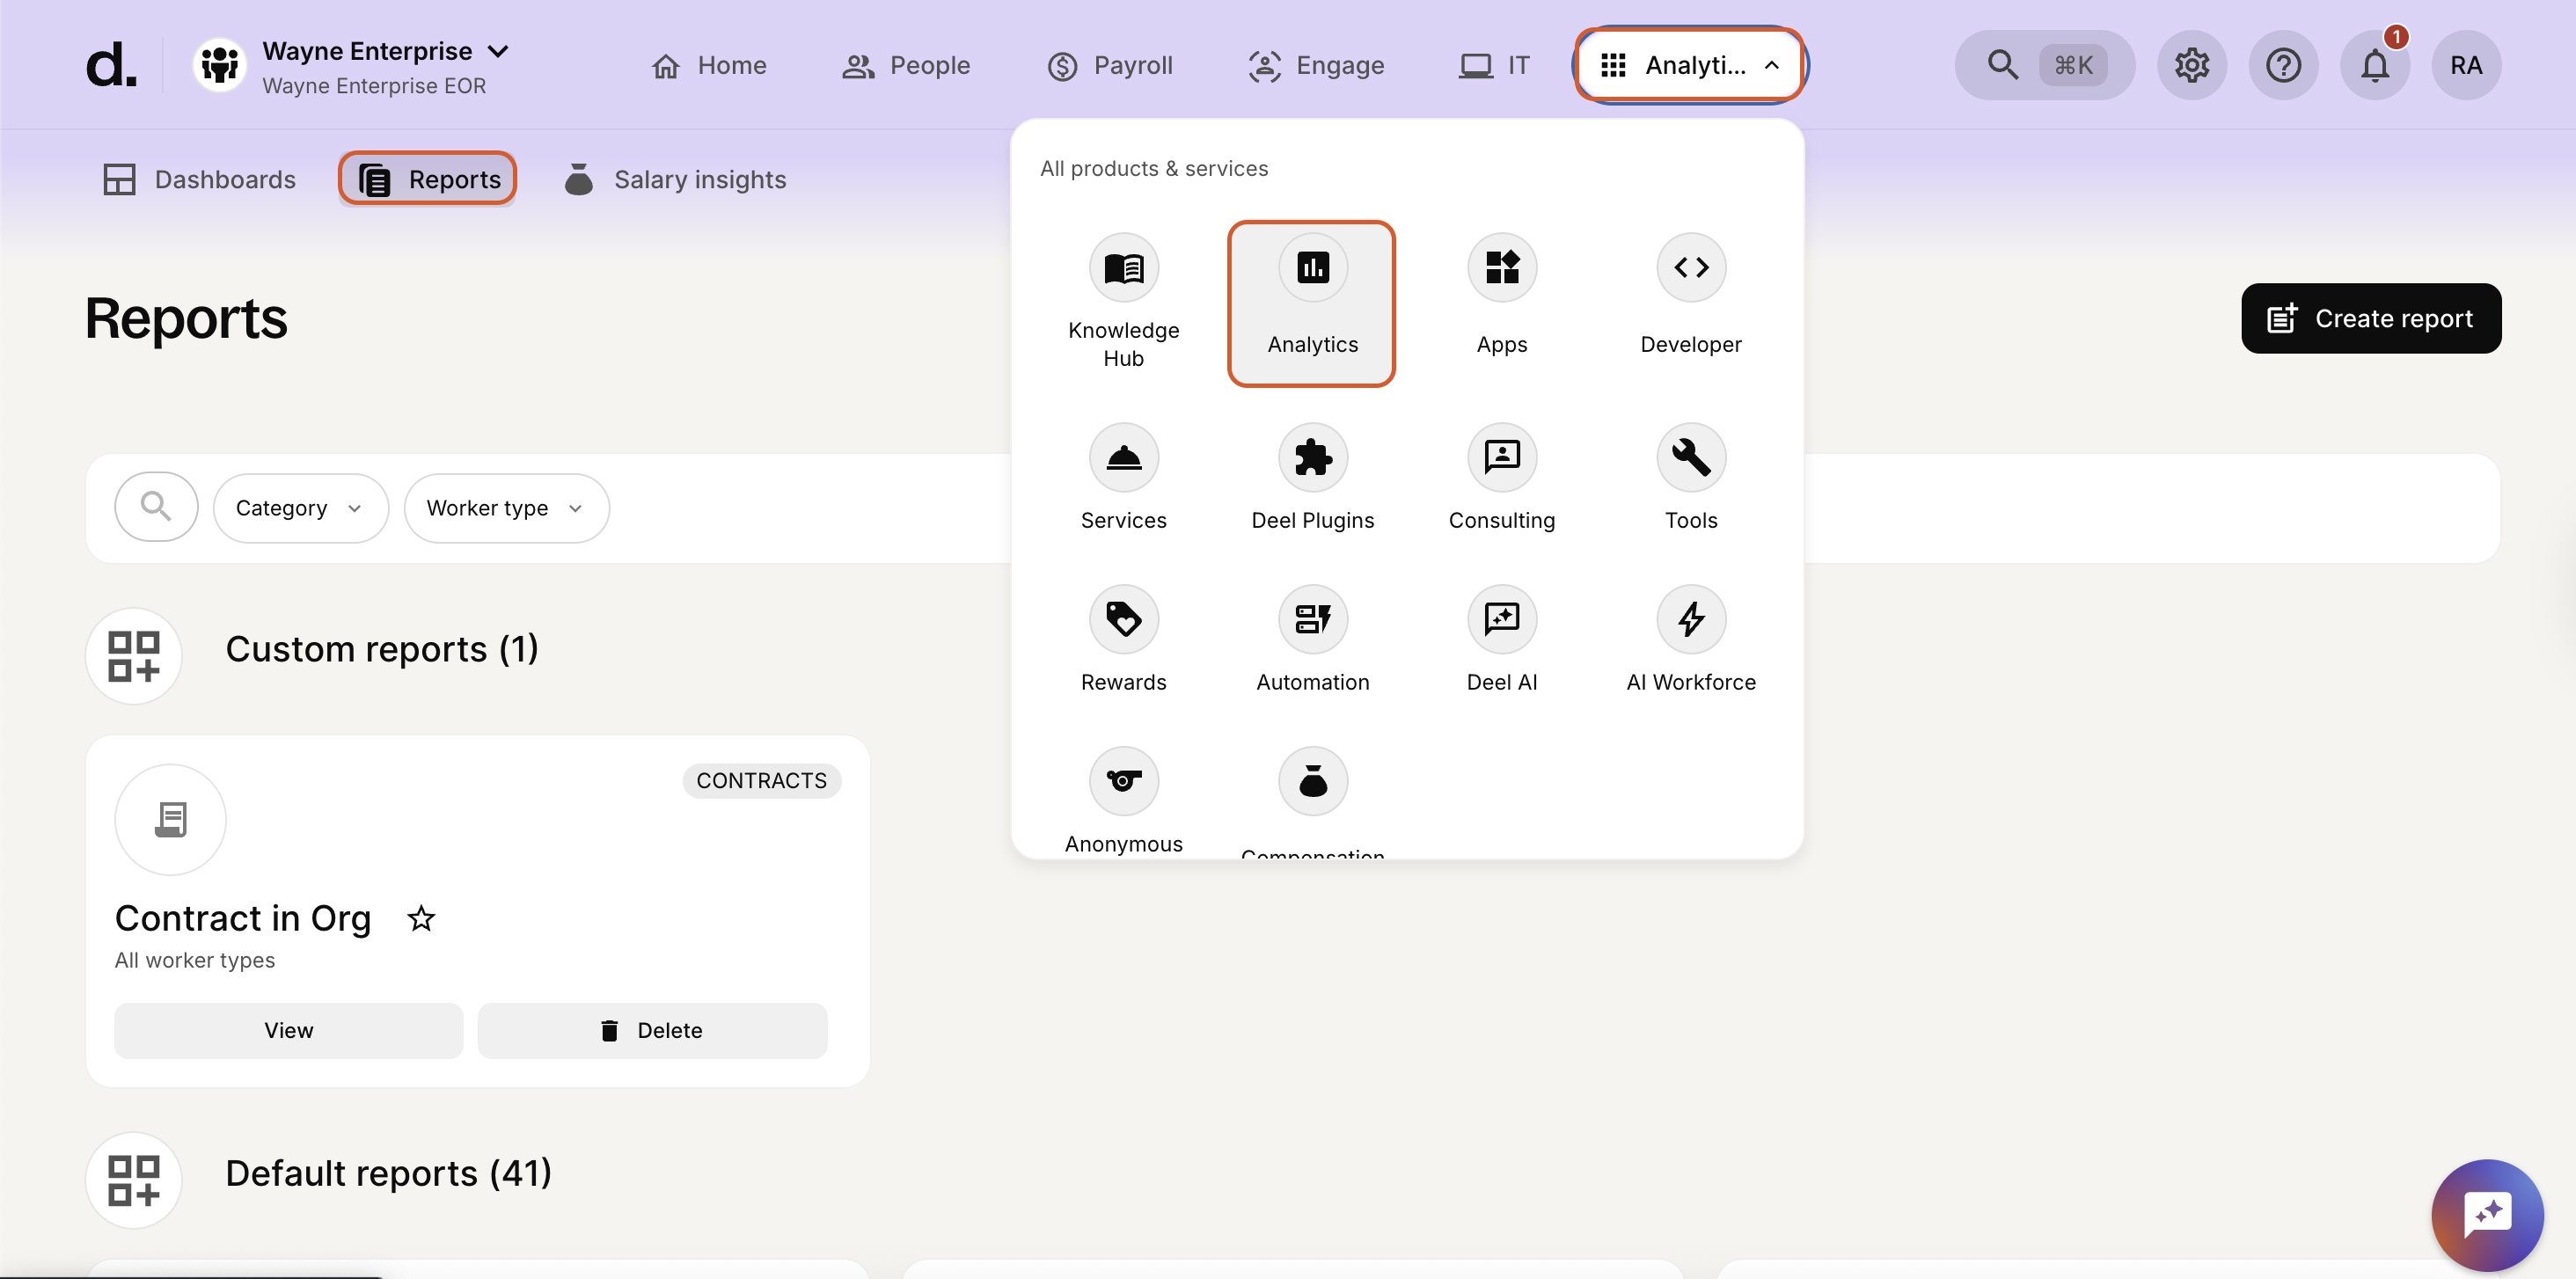Screen dimensions: 2576x1279
Task: Collapse the Analytics products menu
Action: tap(1690, 66)
